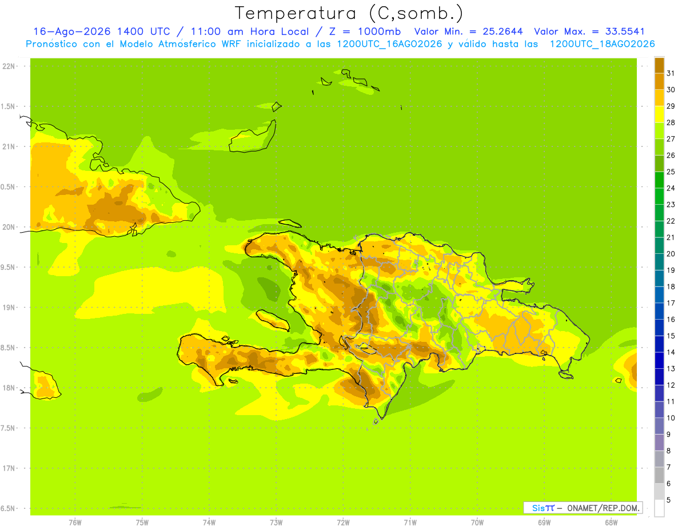686x530 pixels.
Task: Click the 75W longitude axis label
Action: pos(142,522)
